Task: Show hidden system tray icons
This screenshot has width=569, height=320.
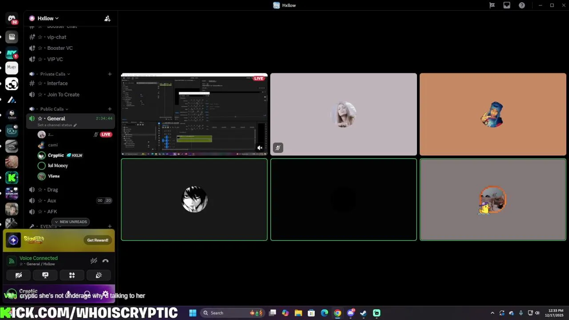Action: pos(492,313)
